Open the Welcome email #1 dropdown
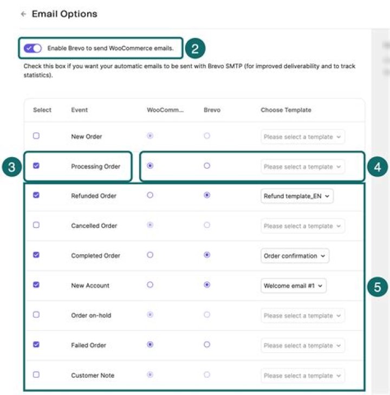390x395 pixels. (294, 286)
